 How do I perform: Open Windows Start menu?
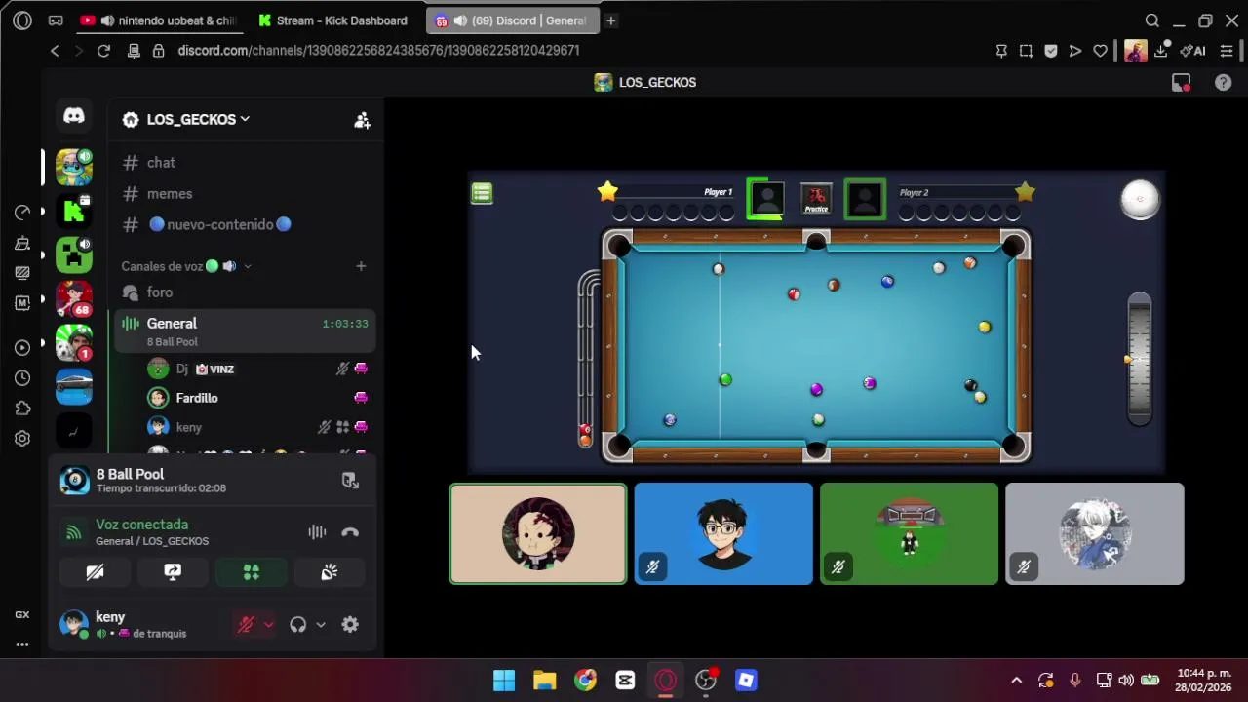504,681
